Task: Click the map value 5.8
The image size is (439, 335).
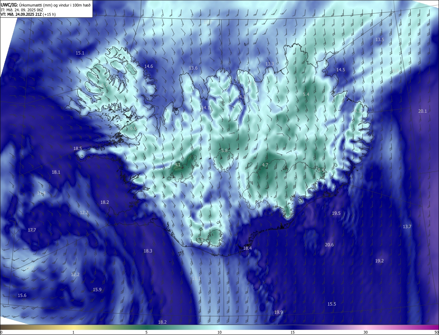Action: 224,150
